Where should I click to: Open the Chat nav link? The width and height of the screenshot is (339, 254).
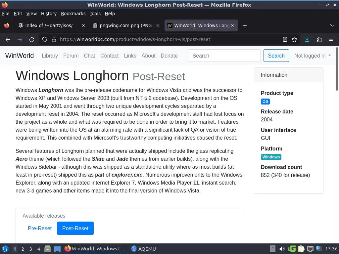click(x=89, y=56)
